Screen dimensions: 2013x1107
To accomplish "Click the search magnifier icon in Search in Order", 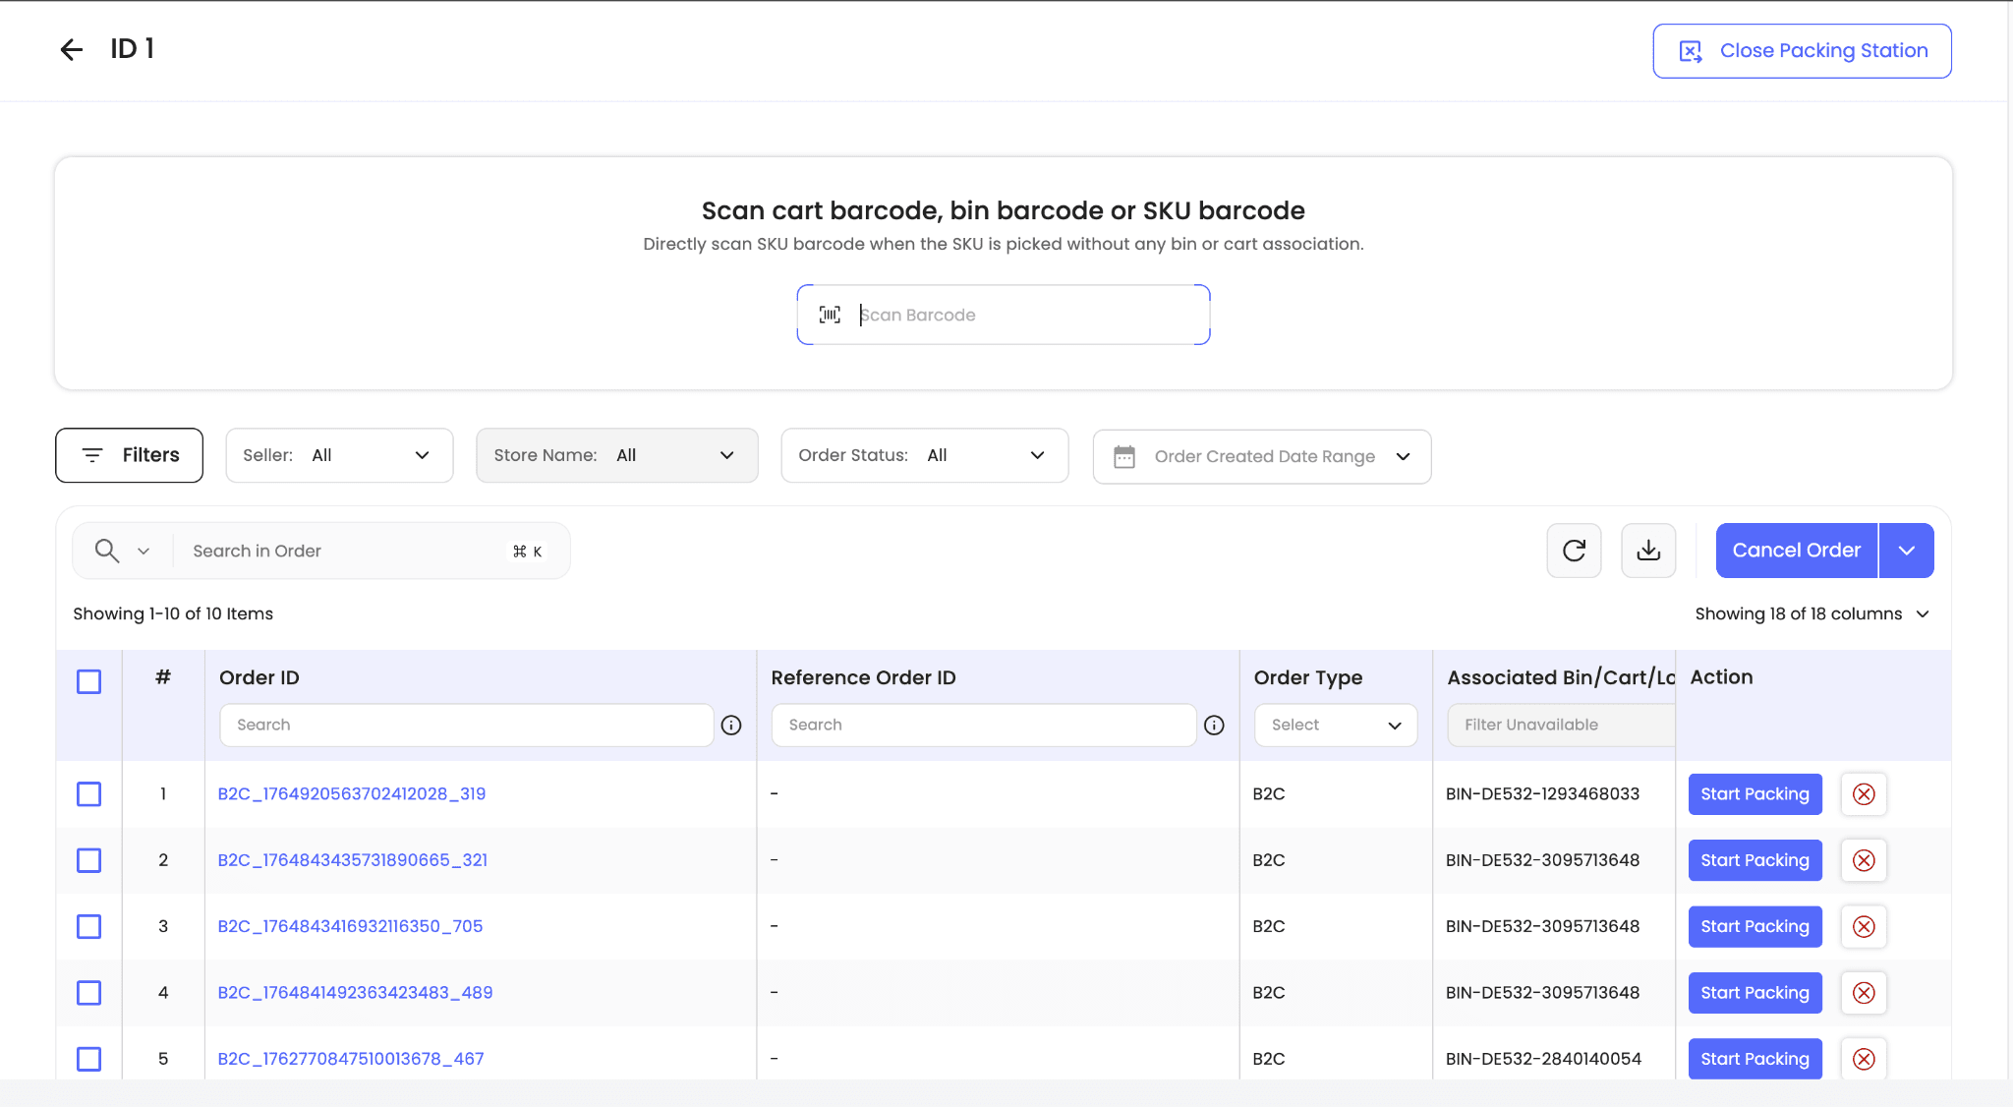I will pos(107,551).
